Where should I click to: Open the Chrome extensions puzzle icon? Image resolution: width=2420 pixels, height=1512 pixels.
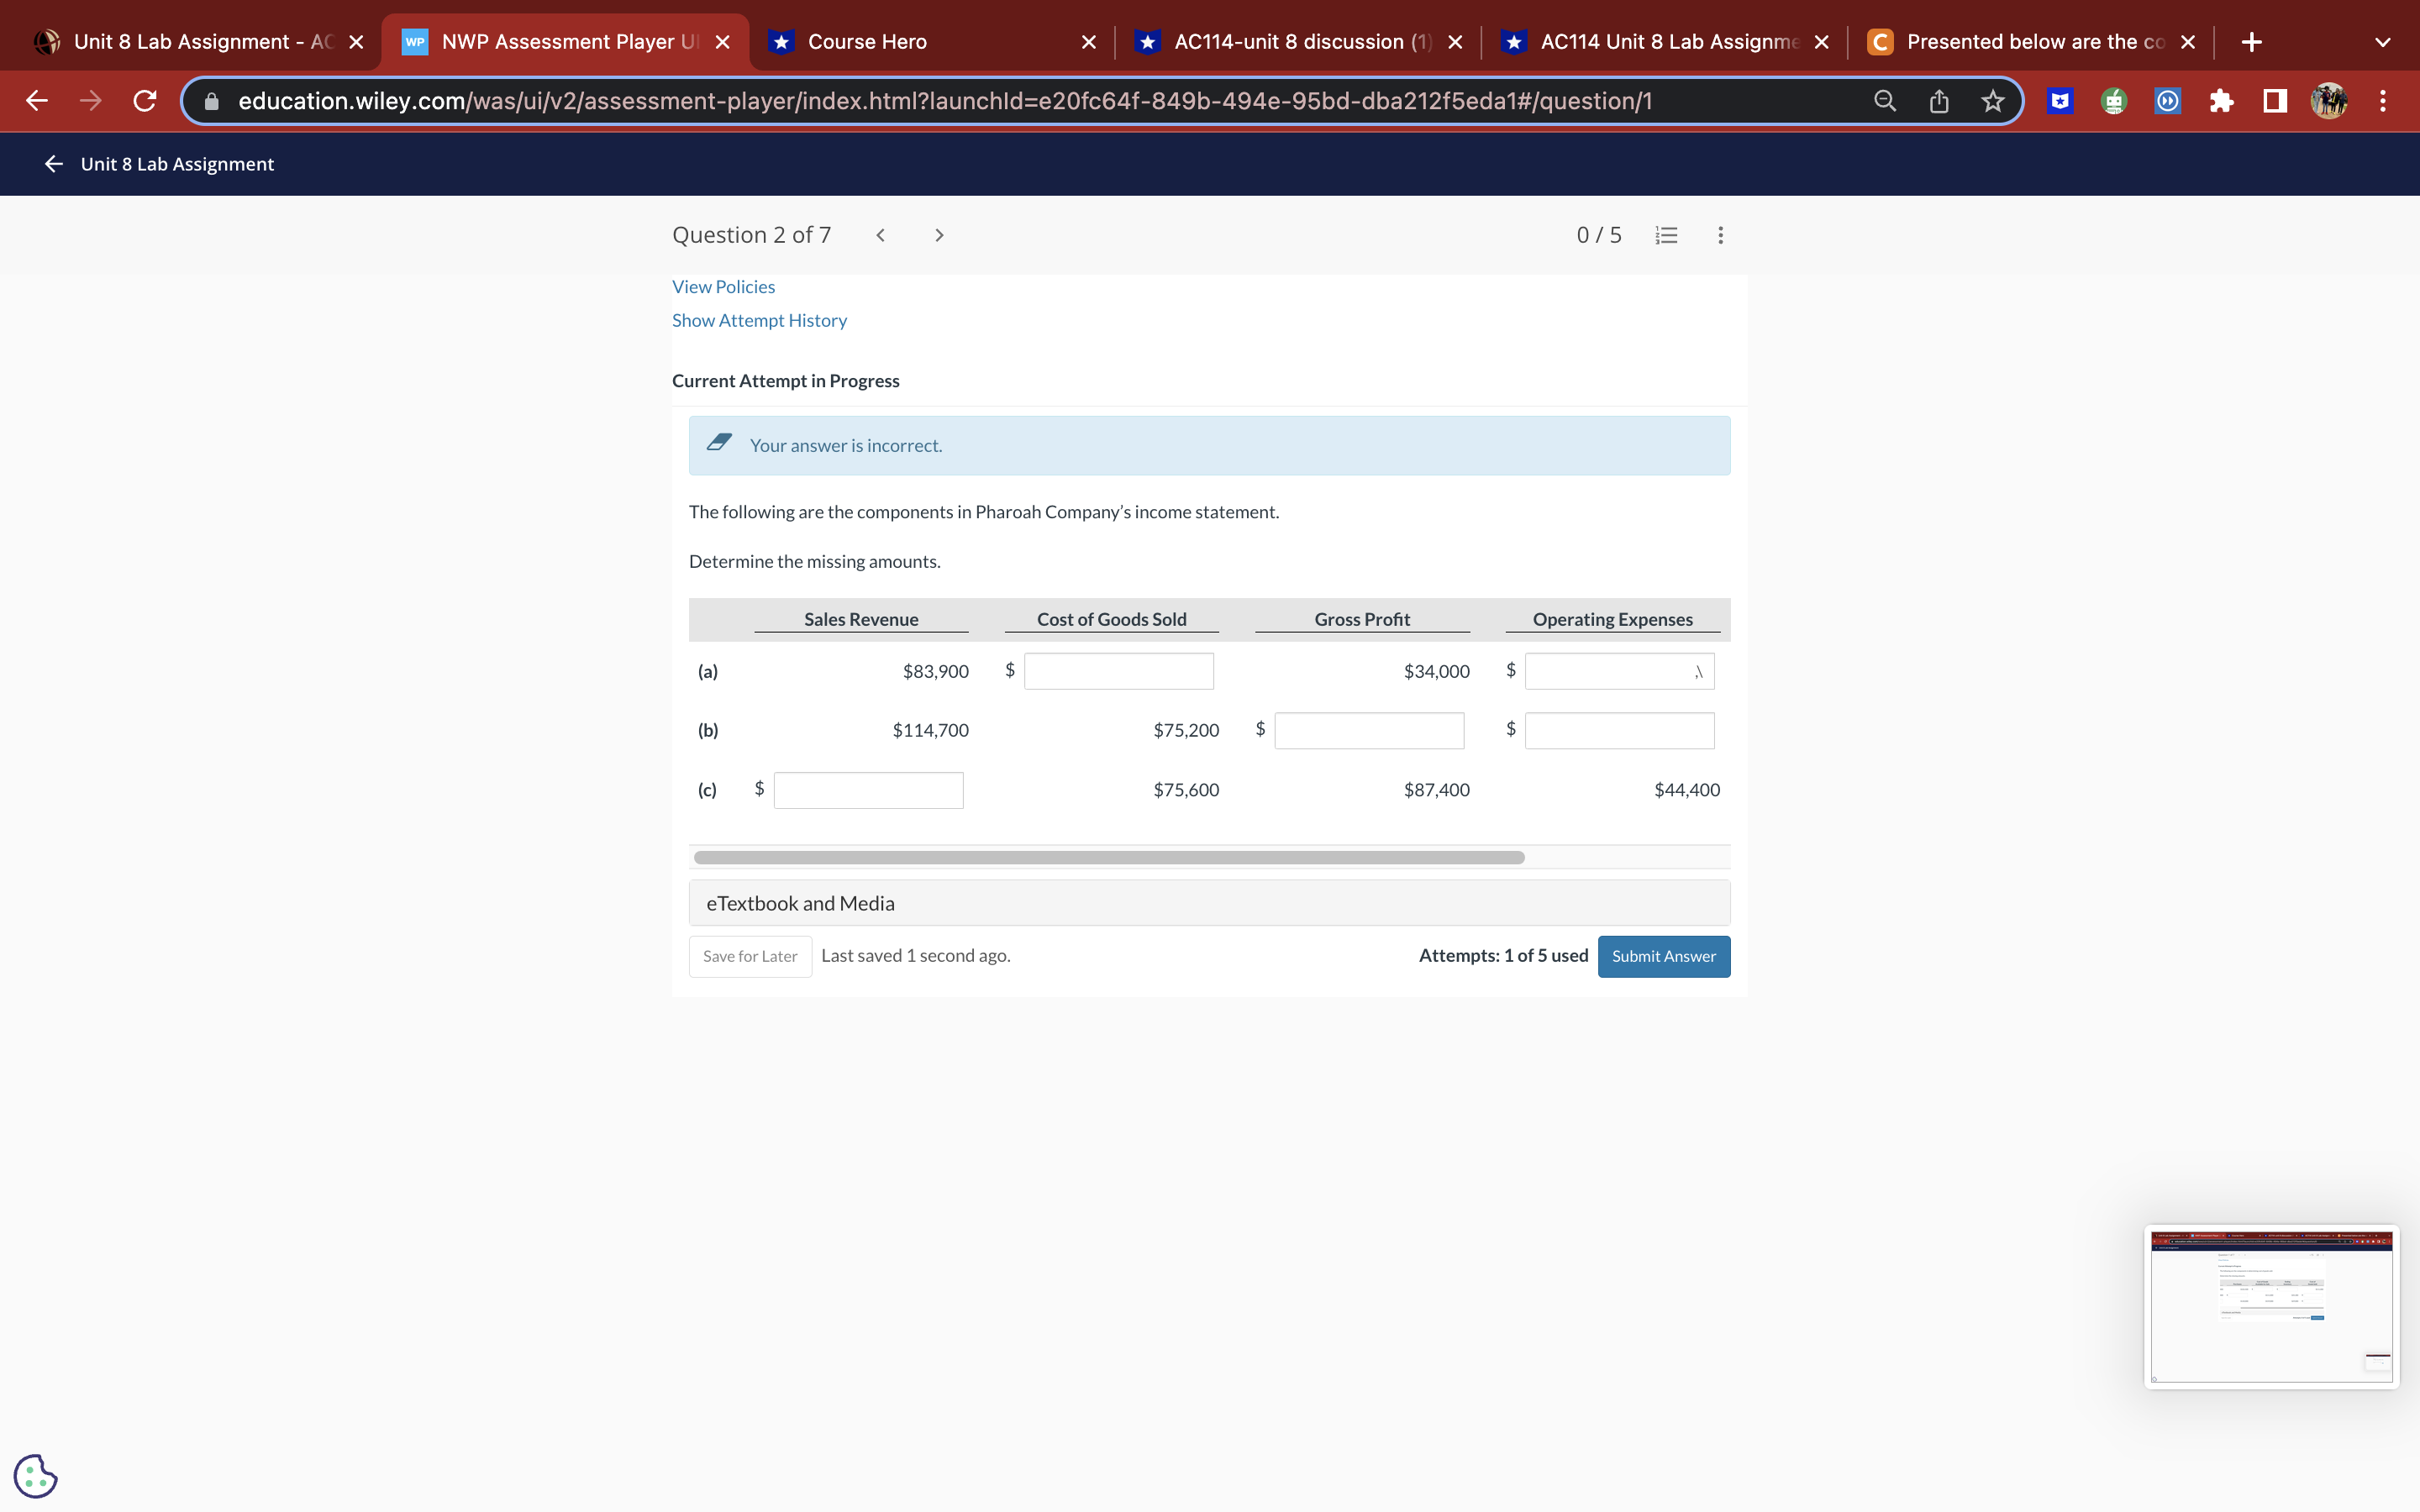pos(2221,101)
